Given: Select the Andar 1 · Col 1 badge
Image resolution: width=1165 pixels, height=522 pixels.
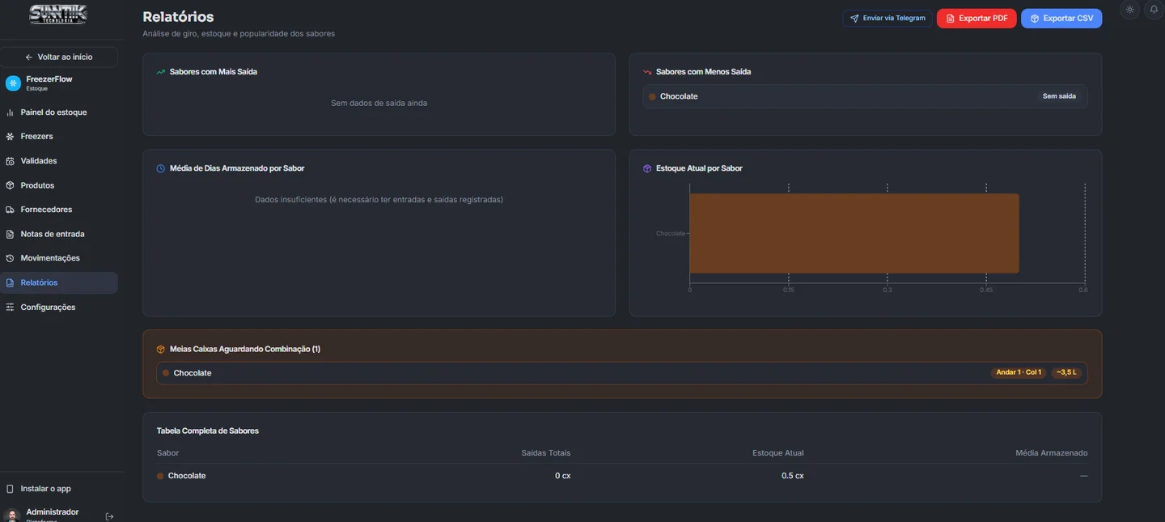Looking at the screenshot, I should point(1019,373).
